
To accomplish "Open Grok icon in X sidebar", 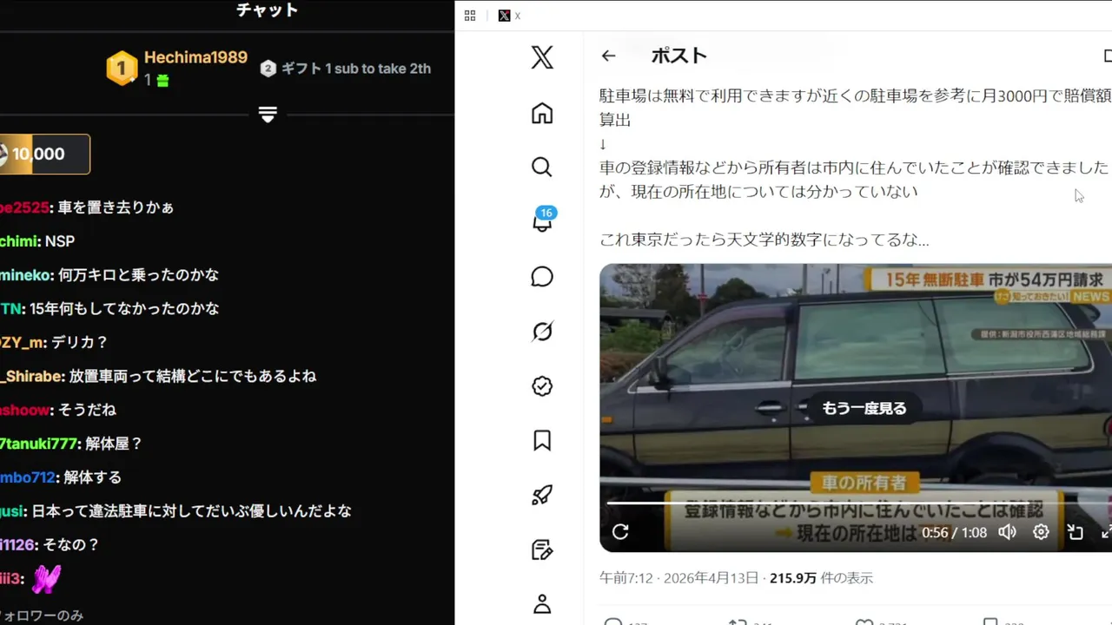I will click(x=542, y=332).
